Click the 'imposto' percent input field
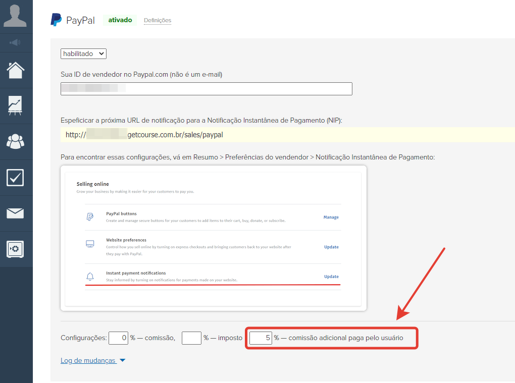This screenshot has width=515, height=383. coord(191,338)
